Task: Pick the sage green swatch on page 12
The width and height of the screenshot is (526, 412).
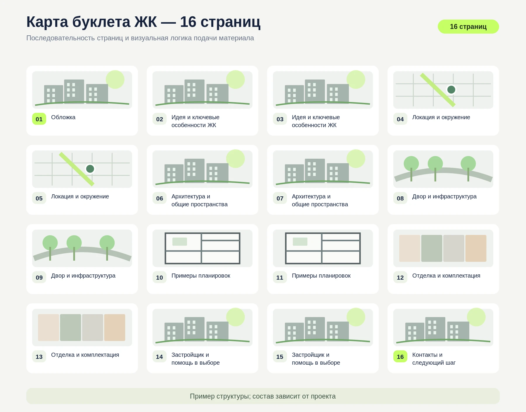Action: coord(432,248)
